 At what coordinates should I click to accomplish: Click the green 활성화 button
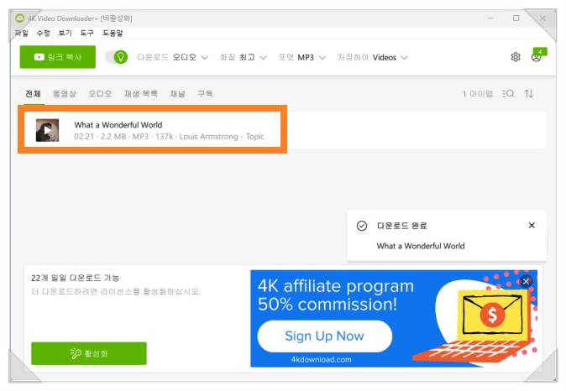tap(89, 353)
